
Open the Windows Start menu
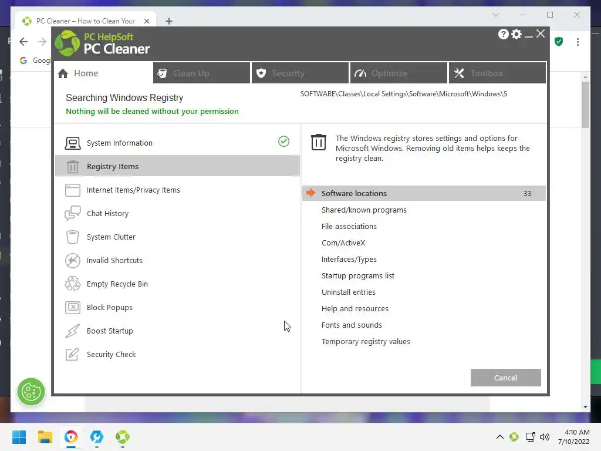click(x=19, y=437)
